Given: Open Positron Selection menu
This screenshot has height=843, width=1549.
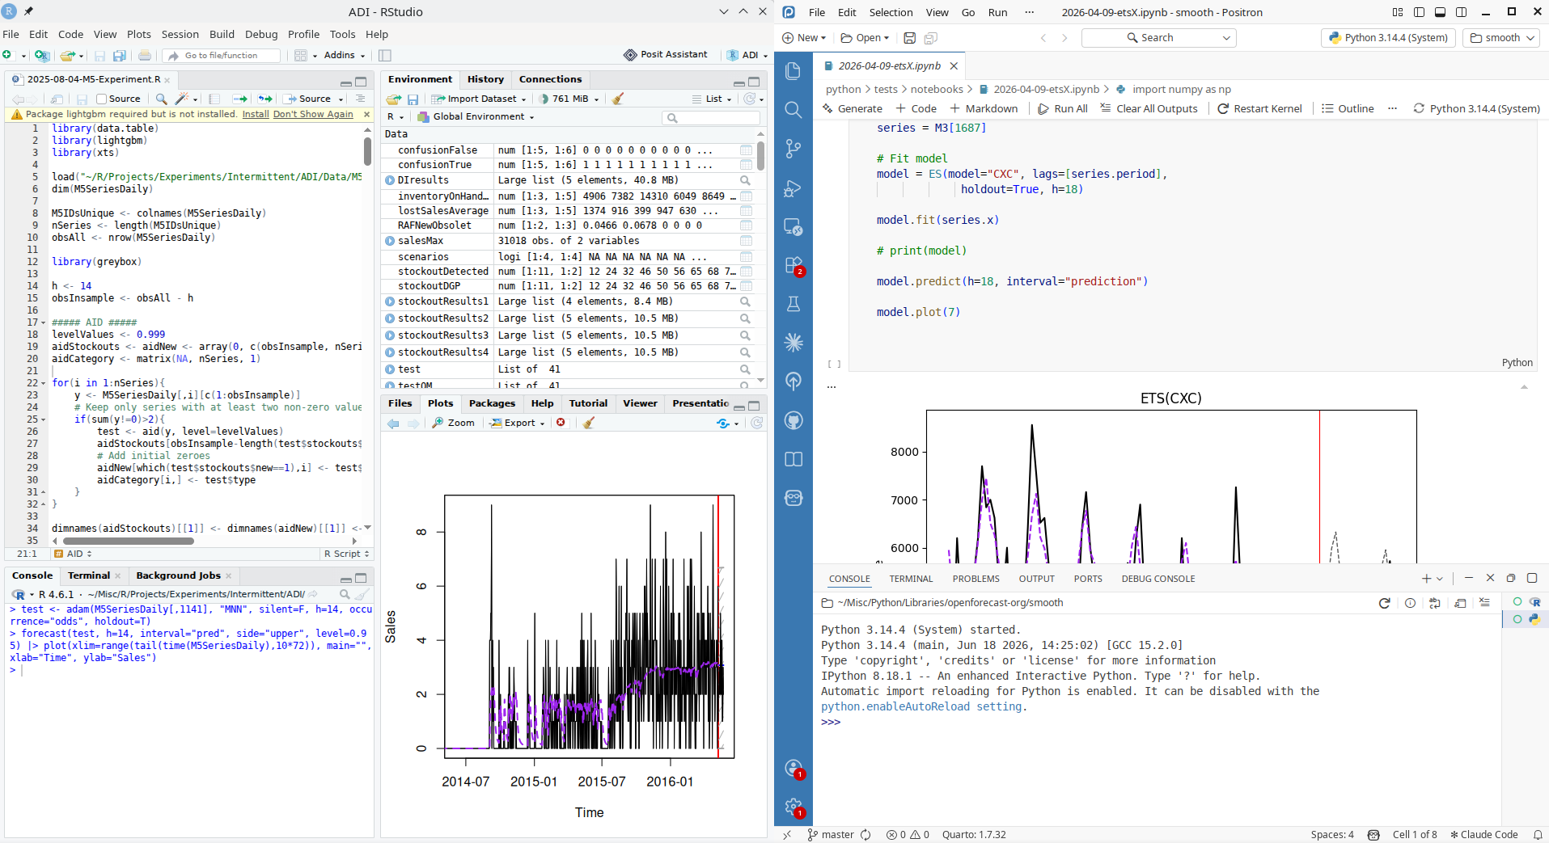Looking at the screenshot, I should (891, 12).
